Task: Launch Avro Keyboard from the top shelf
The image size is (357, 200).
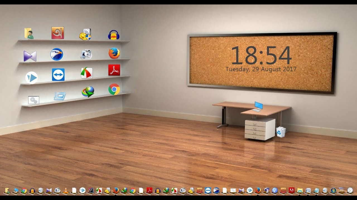Action: coord(58,33)
